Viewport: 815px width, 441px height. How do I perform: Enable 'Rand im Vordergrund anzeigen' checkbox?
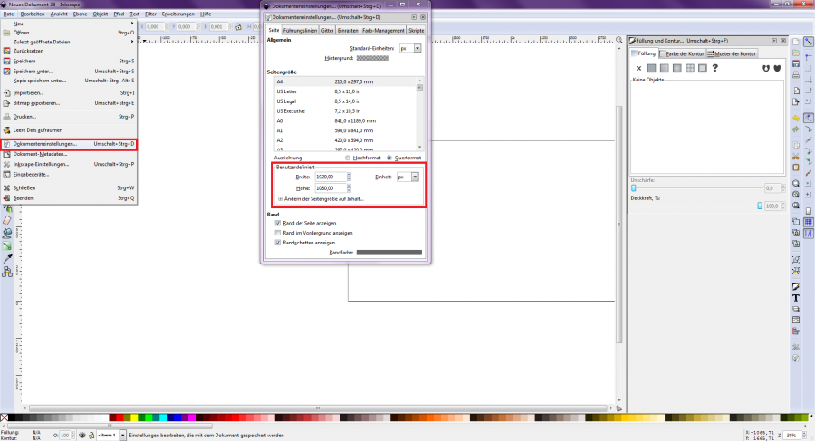tap(278, 233)
